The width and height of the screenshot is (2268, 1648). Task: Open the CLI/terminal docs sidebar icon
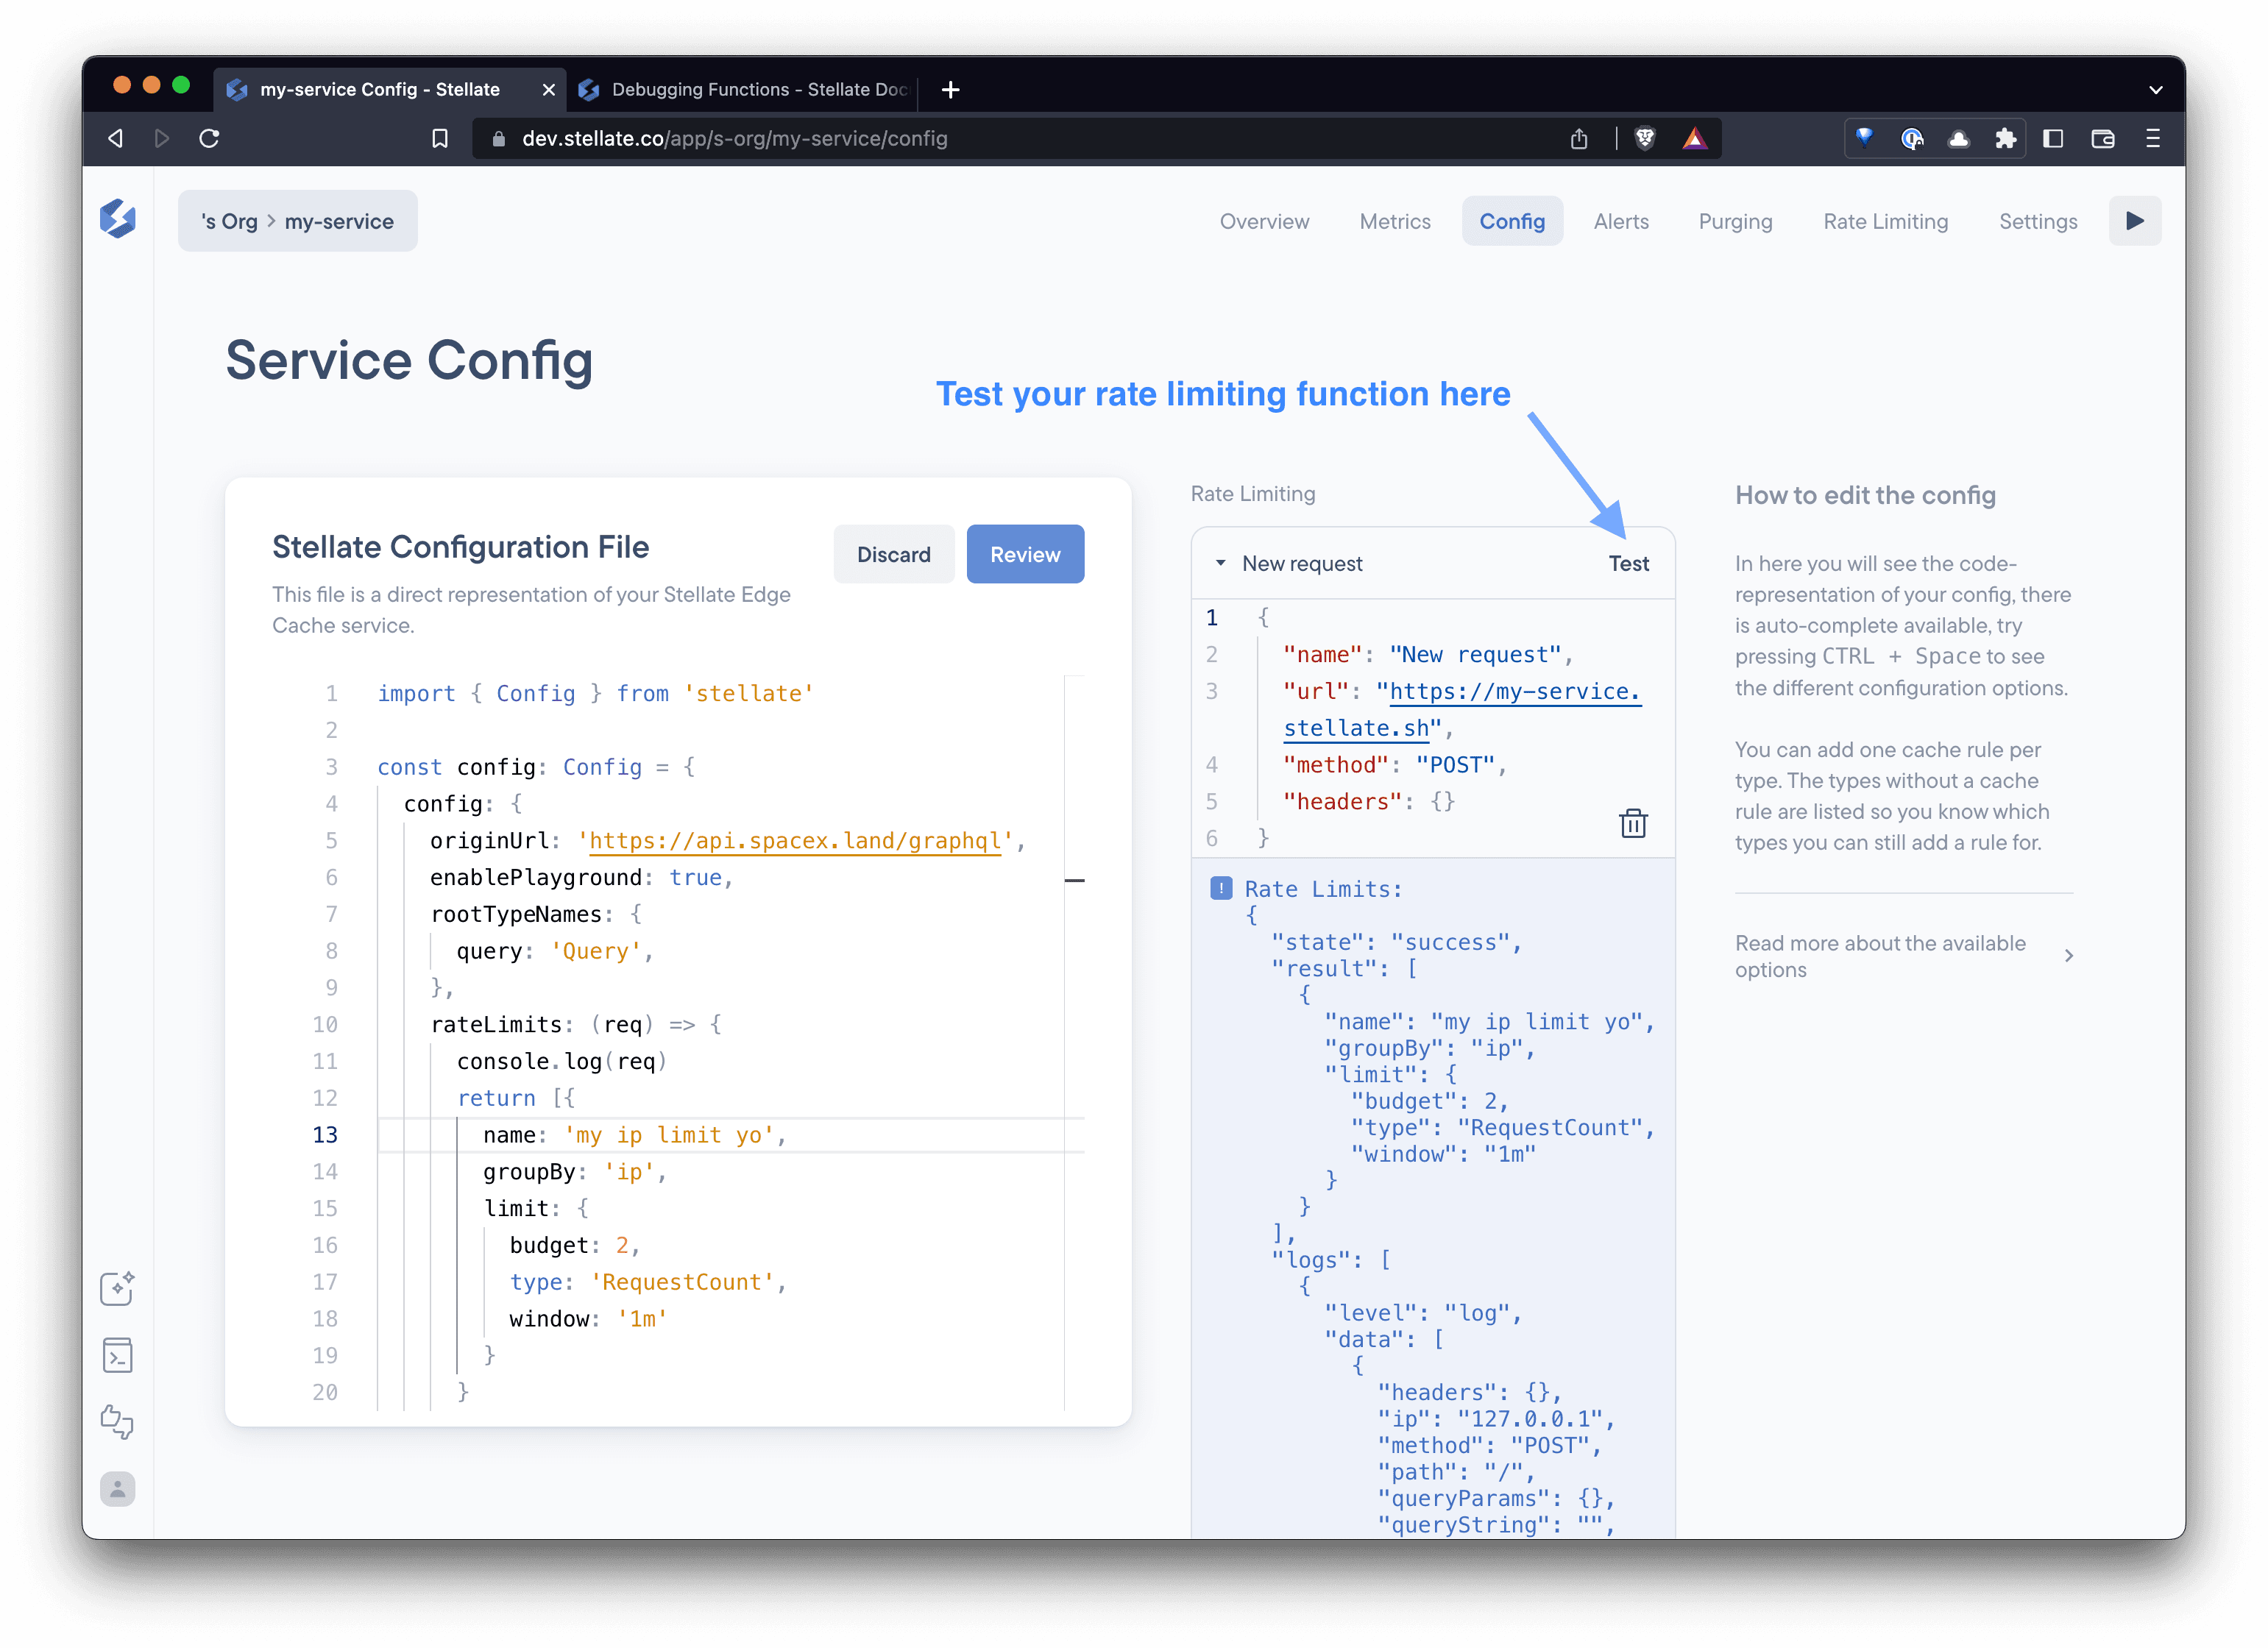click(x=118, y=1356)
